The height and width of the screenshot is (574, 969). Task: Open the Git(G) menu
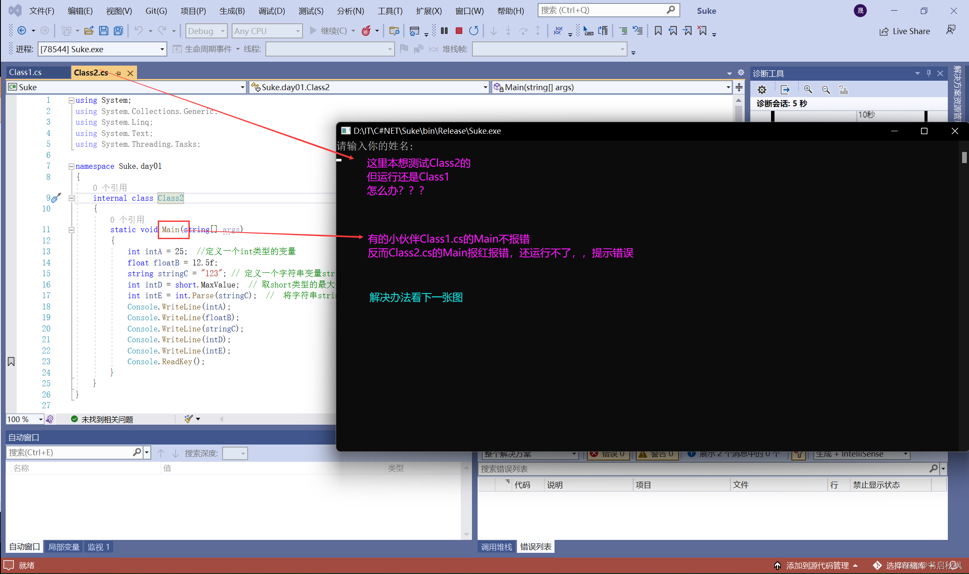pos(156,11)
